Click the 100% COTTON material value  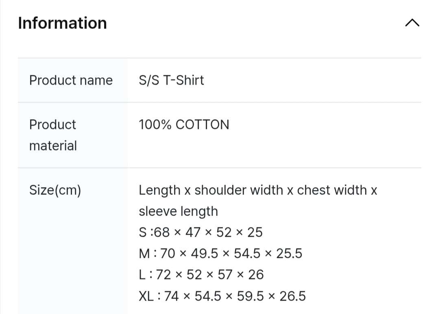(x=184, y=124)
